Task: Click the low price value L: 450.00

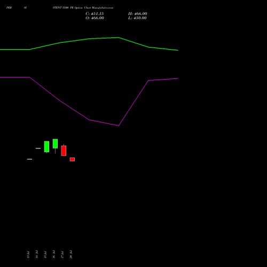Action: coord(137,18)
